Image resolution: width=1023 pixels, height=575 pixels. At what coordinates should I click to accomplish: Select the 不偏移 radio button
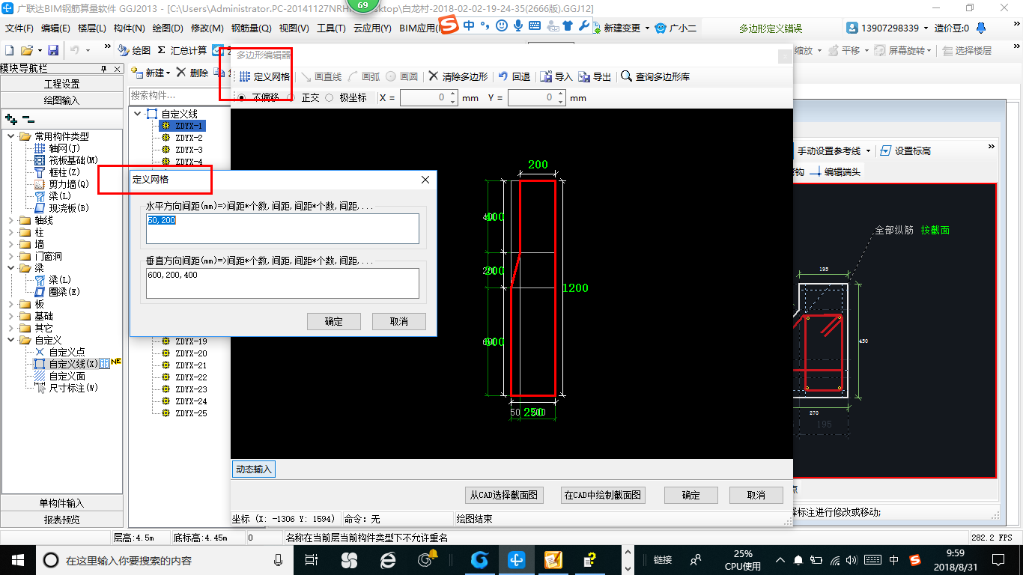pos(240,97)
